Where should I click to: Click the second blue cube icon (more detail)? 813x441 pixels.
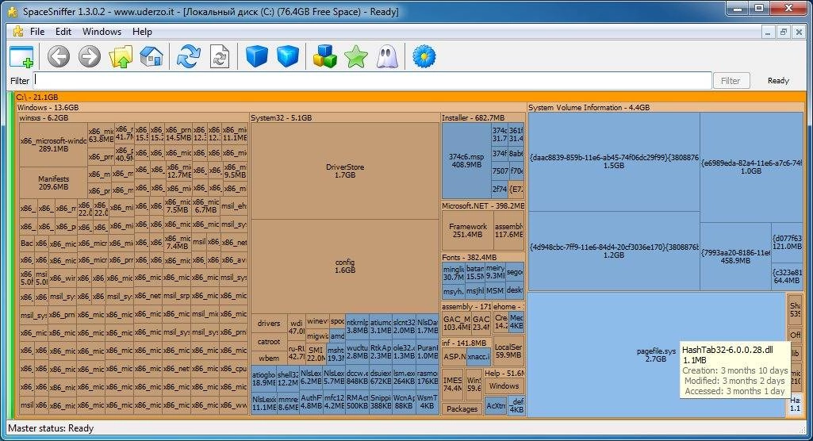tap(288, 56)
